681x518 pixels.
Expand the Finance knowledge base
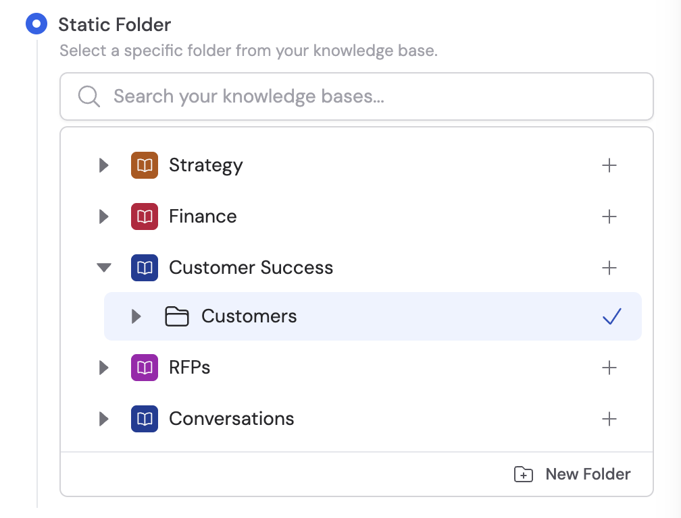click(103, 216)
